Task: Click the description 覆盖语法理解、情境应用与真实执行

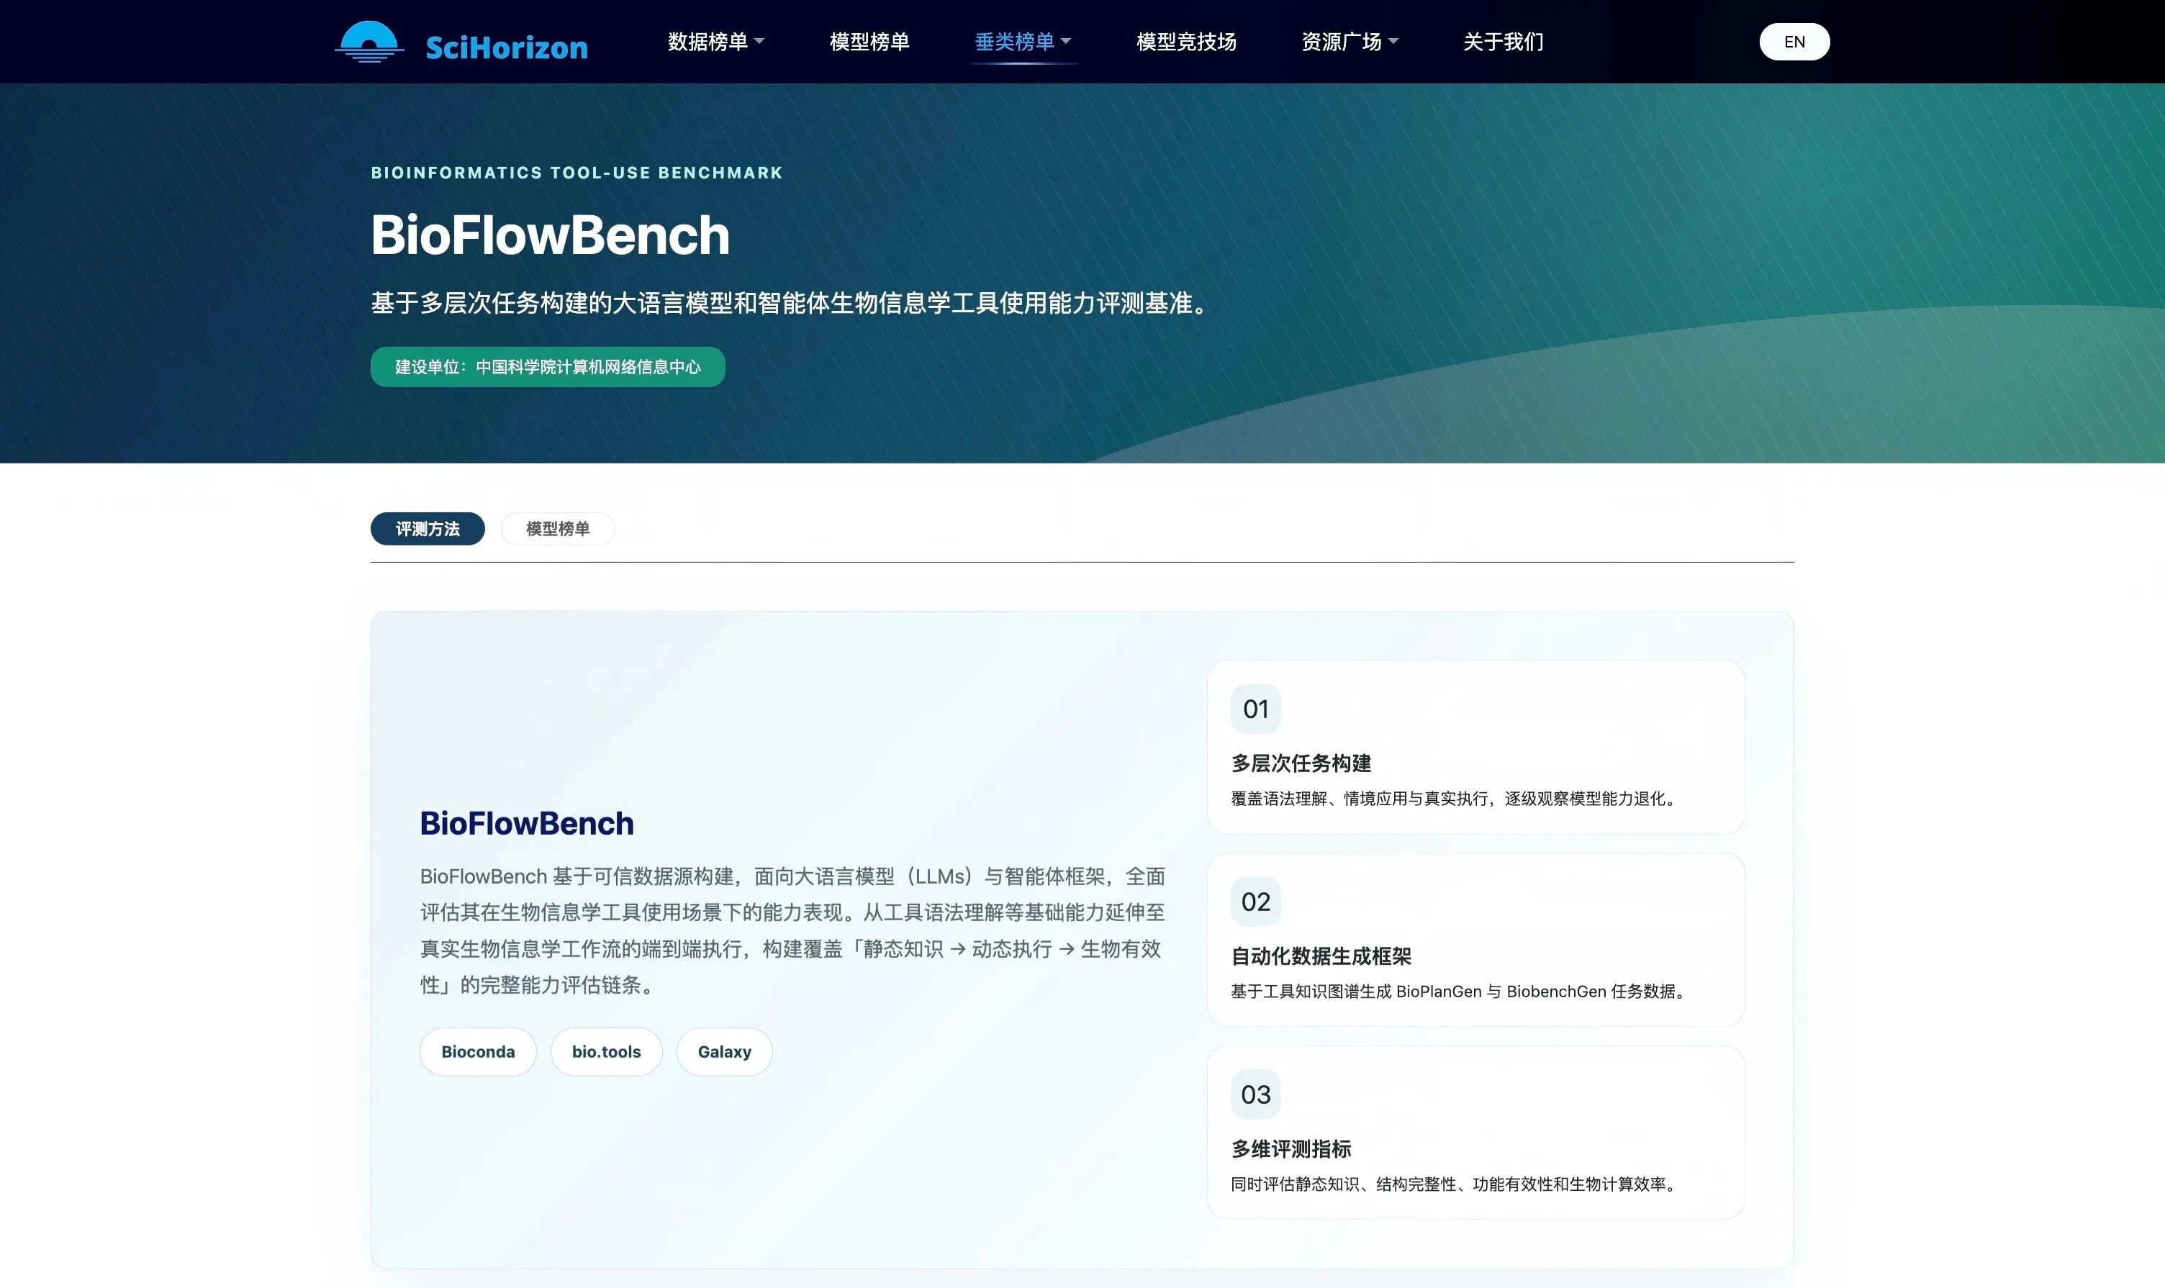Action: 1456,799
